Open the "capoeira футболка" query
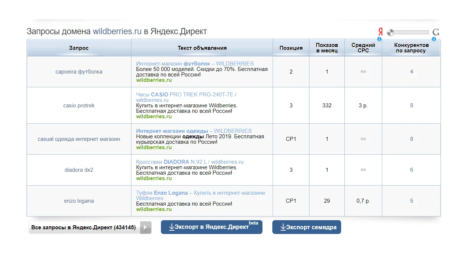This screenshot has width=466, height=262. point(79,72)
